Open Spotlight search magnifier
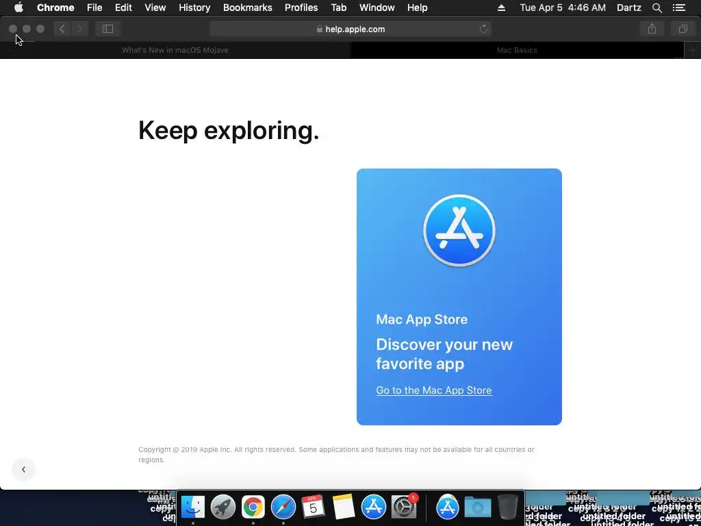 [657, 8]
